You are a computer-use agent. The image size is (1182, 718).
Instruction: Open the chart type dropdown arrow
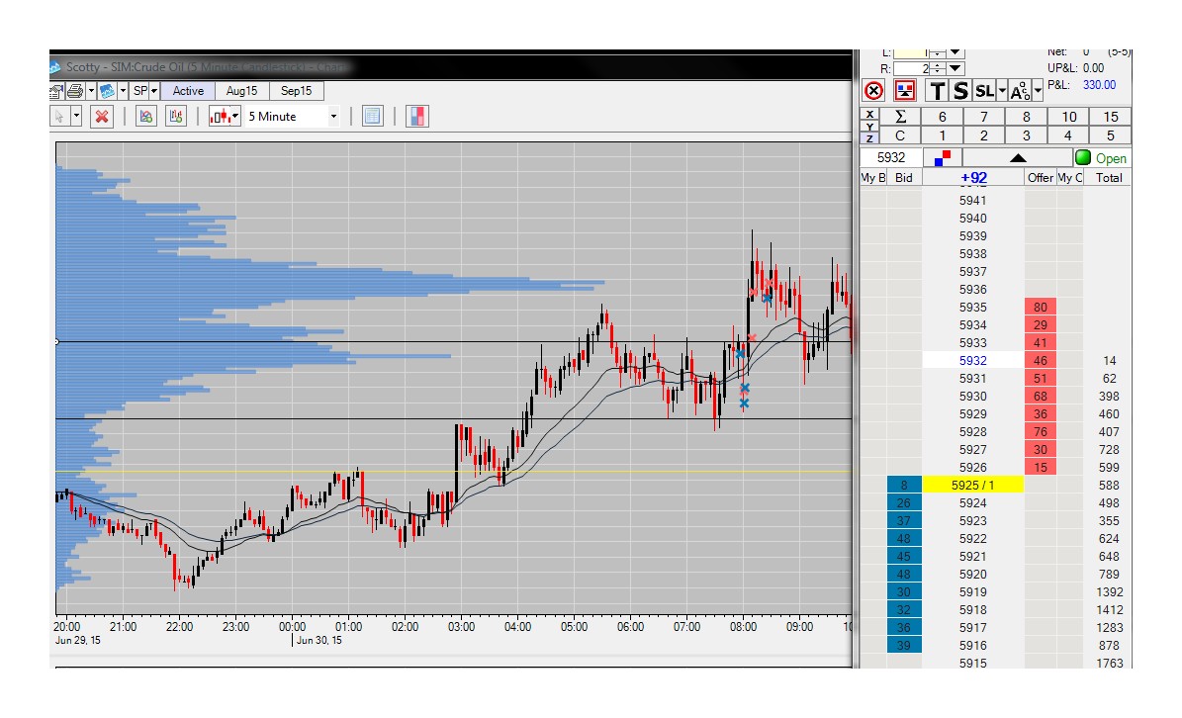235,117
